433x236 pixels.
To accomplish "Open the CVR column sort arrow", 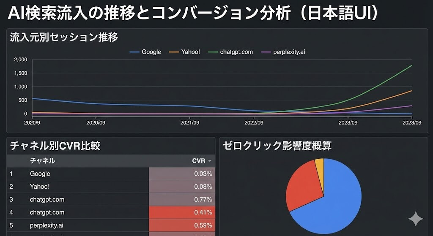I will click(209, 161).
